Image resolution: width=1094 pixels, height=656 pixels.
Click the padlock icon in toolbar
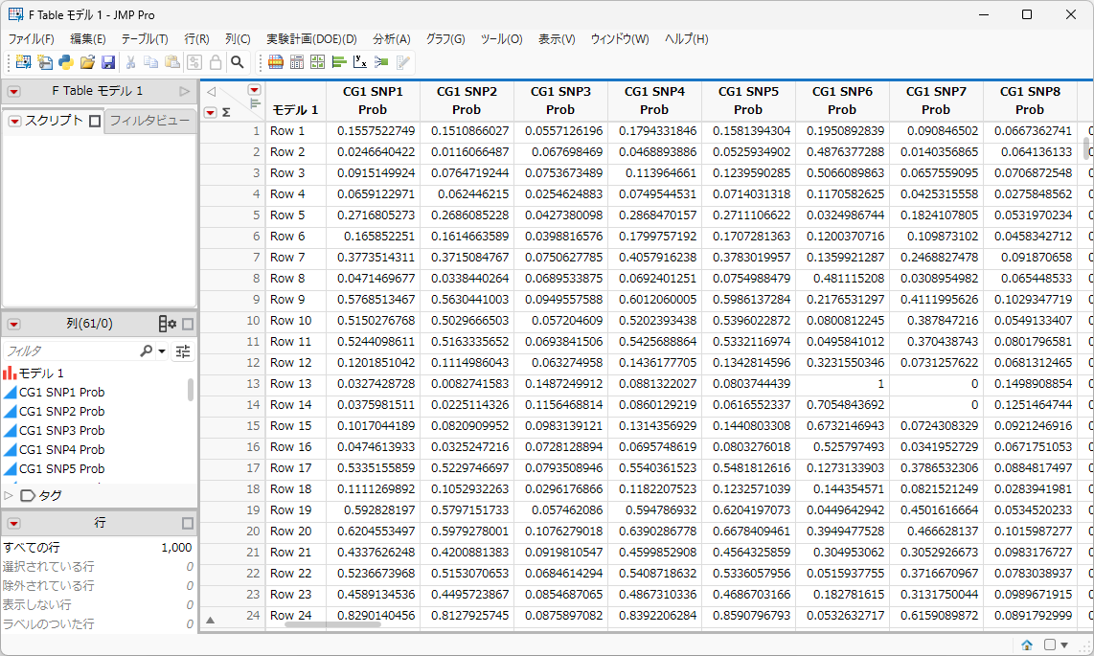click(x=216, y=63)
